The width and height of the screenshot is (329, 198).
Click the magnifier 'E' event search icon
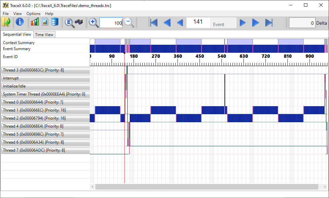click(x=69, y=22)
